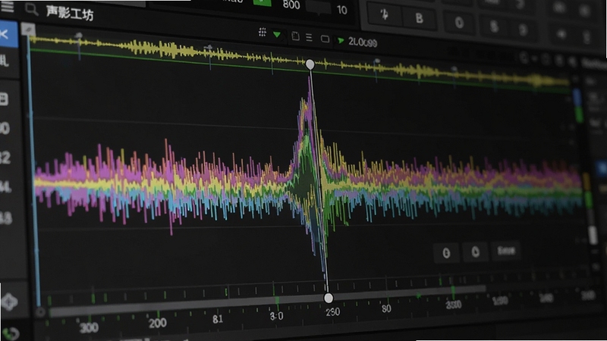
Task: Click the first round button beside Save
Action: pyautogui.click(x=446, y=253)
